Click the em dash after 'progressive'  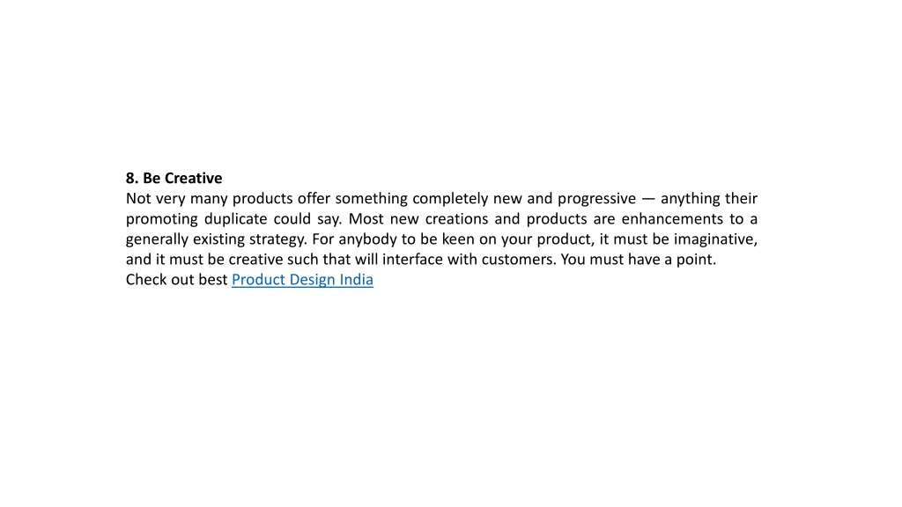point(648,199)
